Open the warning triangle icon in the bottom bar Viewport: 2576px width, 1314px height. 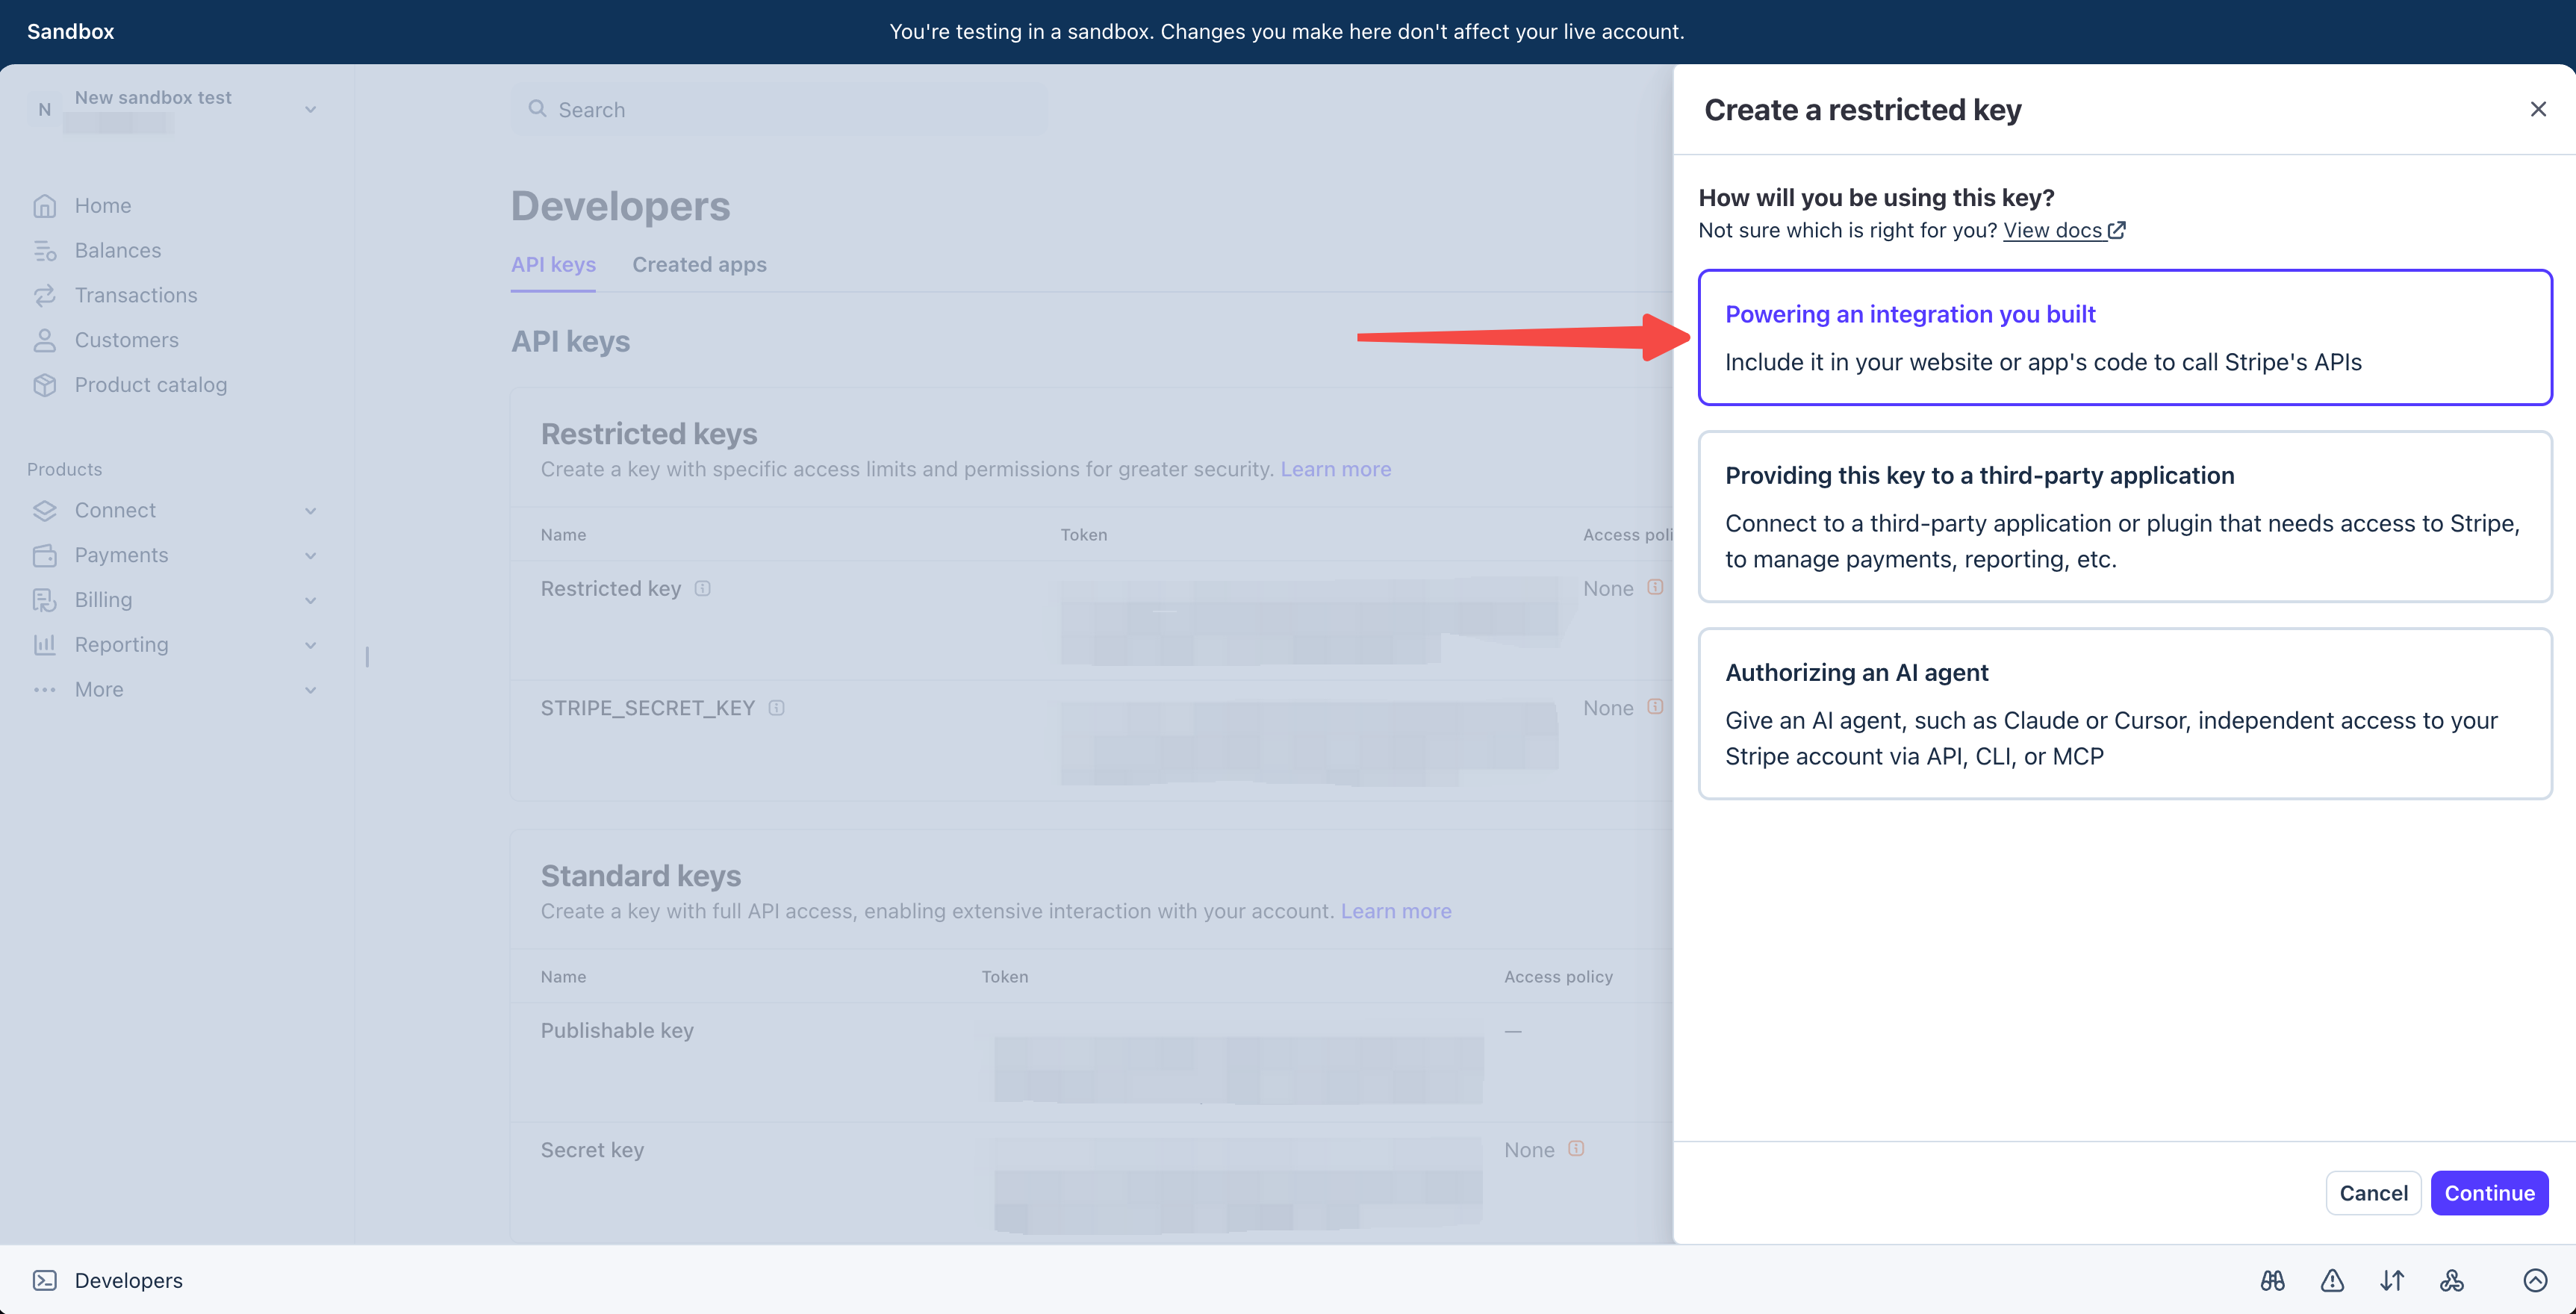point(2332,1280)
